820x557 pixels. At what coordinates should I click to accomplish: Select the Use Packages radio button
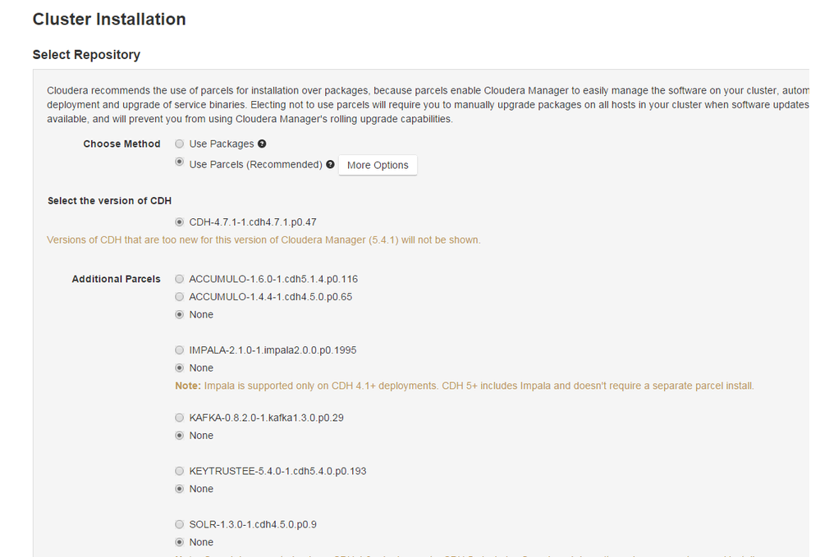click(x=180, y=144)
